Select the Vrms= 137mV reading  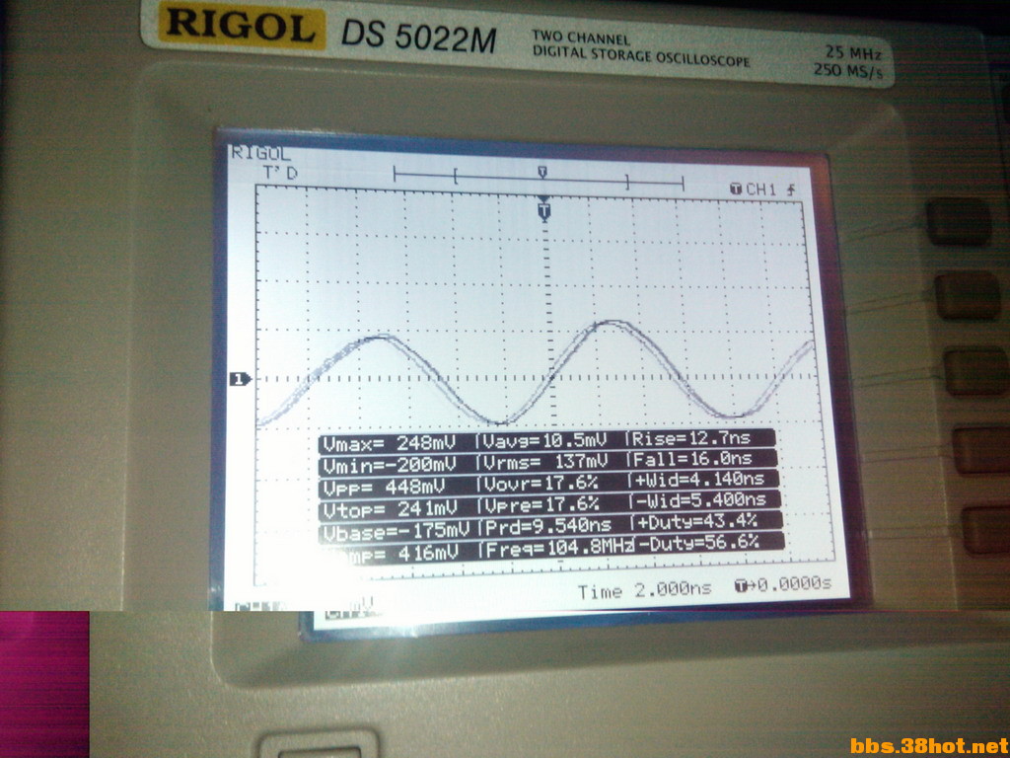click(x=544, y=462)
